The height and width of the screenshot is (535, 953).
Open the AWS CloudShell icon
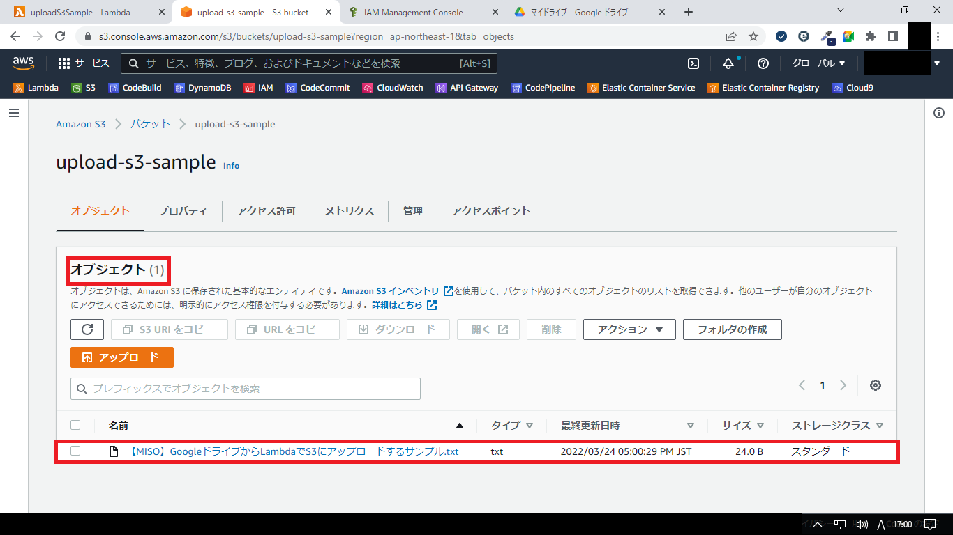click(693, 63)
